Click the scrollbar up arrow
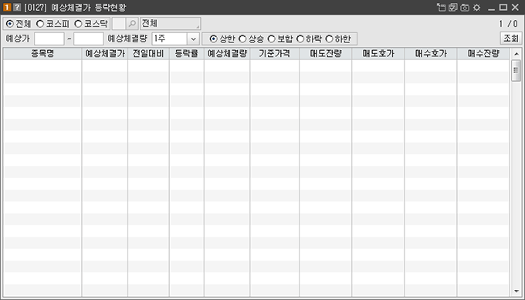Viewport: 525px width, 300px height. click(517, 53)
